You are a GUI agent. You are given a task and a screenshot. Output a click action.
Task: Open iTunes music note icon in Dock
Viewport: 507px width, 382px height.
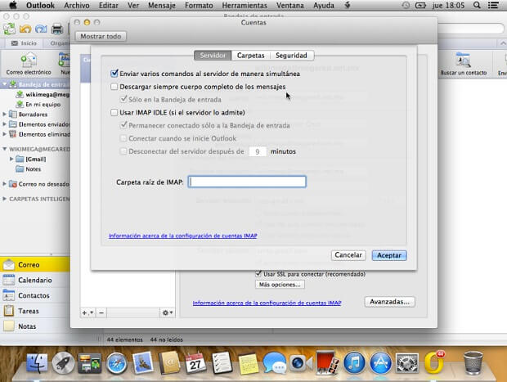(x=354, y=363)
